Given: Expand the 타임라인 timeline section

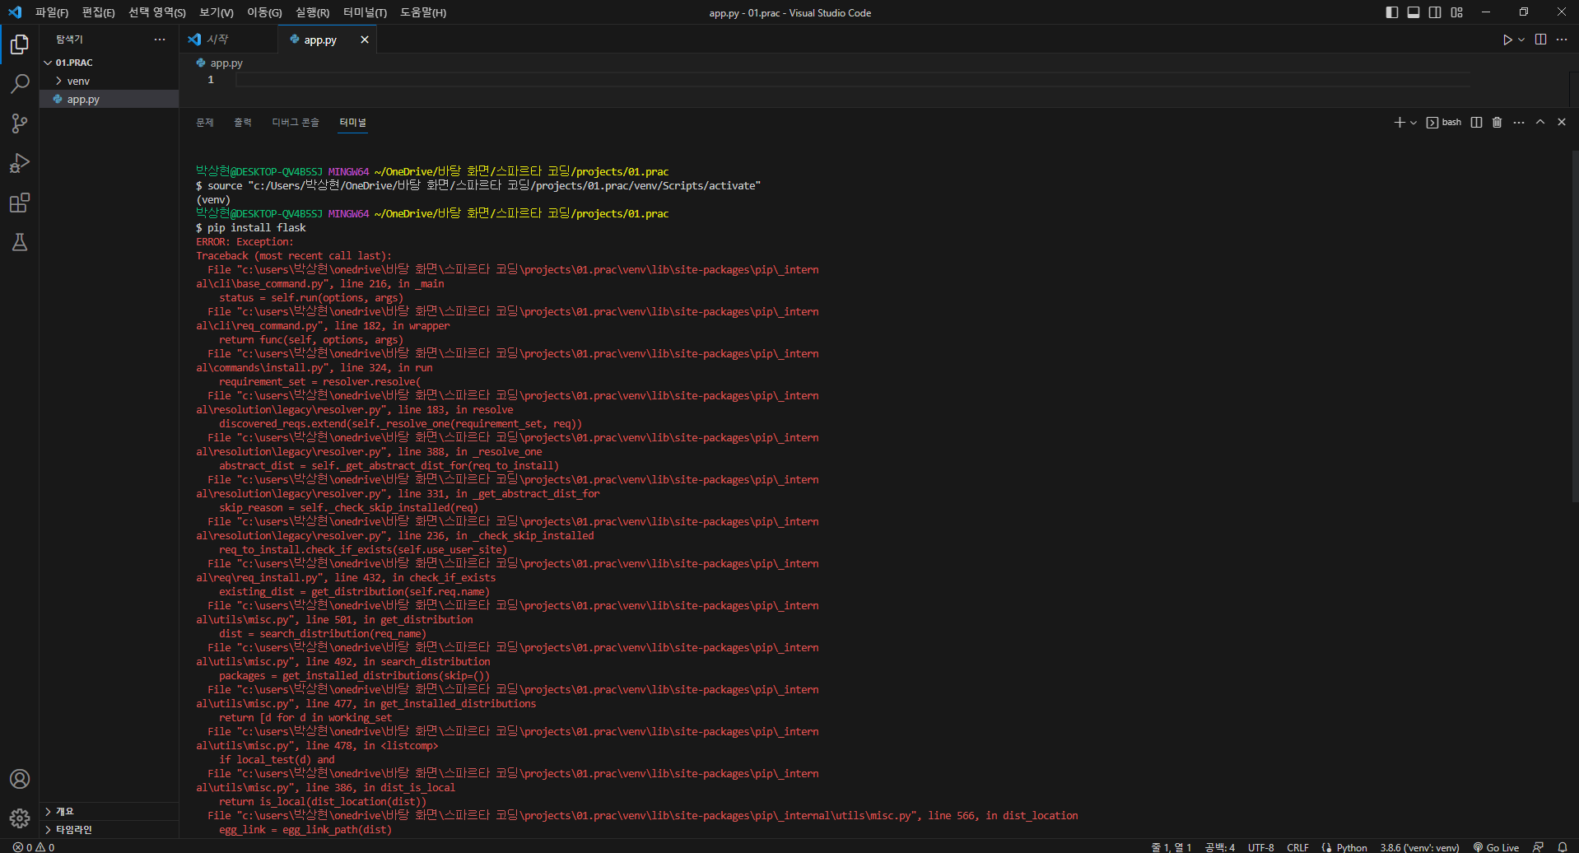Looking at the screenshot, I should click(109, 830).
